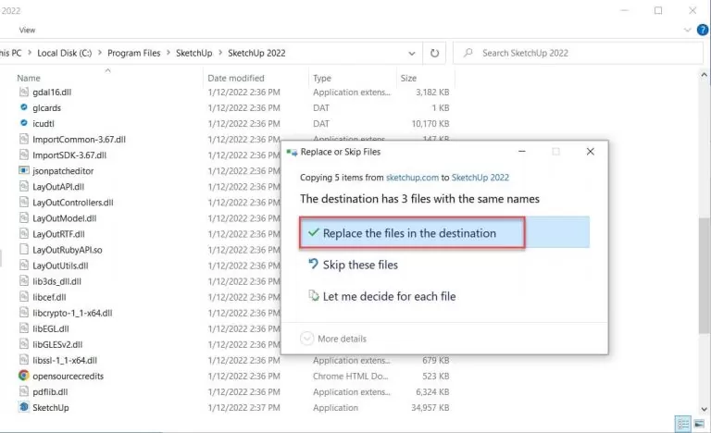Click the icudtl DAT file icon
This screenshot has width=711, height=433.
coord(24,124)
